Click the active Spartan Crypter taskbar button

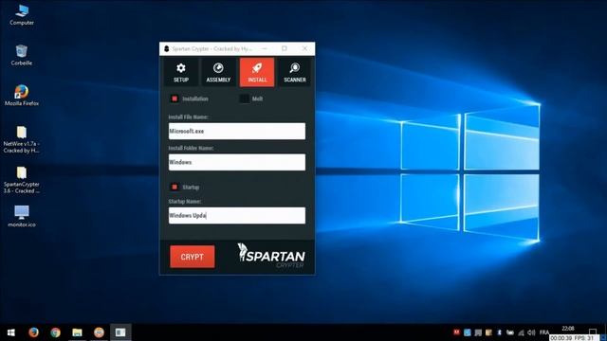coord(120,332)
